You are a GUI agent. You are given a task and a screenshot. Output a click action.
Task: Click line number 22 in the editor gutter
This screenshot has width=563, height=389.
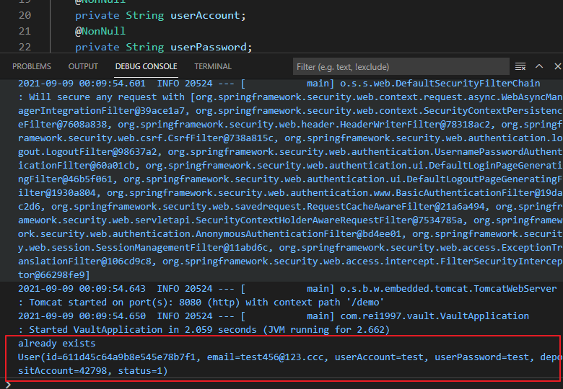coord(25,47)
